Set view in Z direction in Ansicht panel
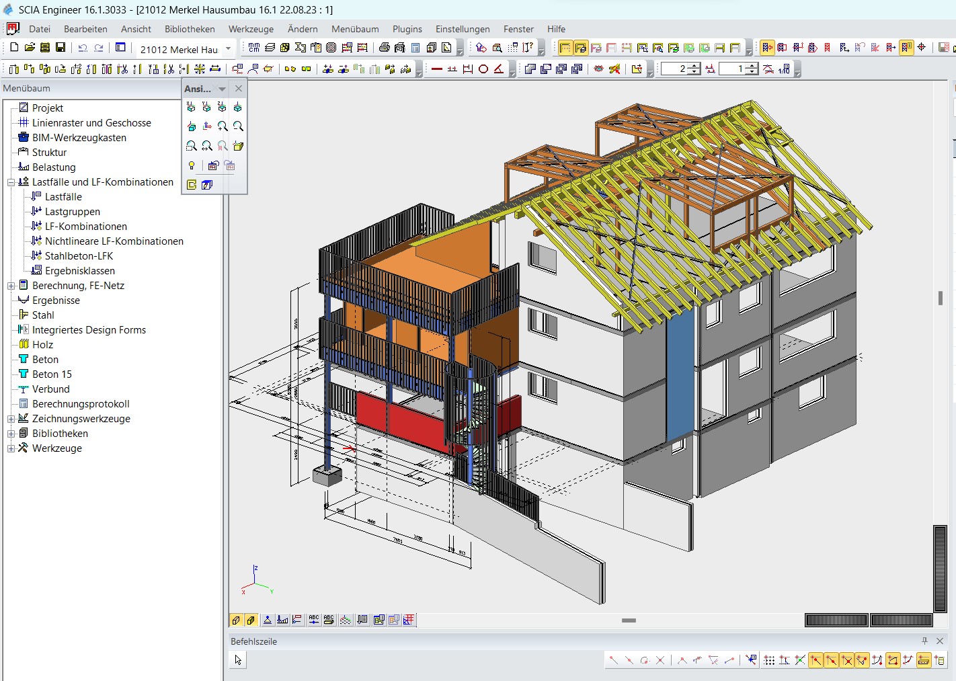This screenshot has height=681, width=956. pos(223,107)
